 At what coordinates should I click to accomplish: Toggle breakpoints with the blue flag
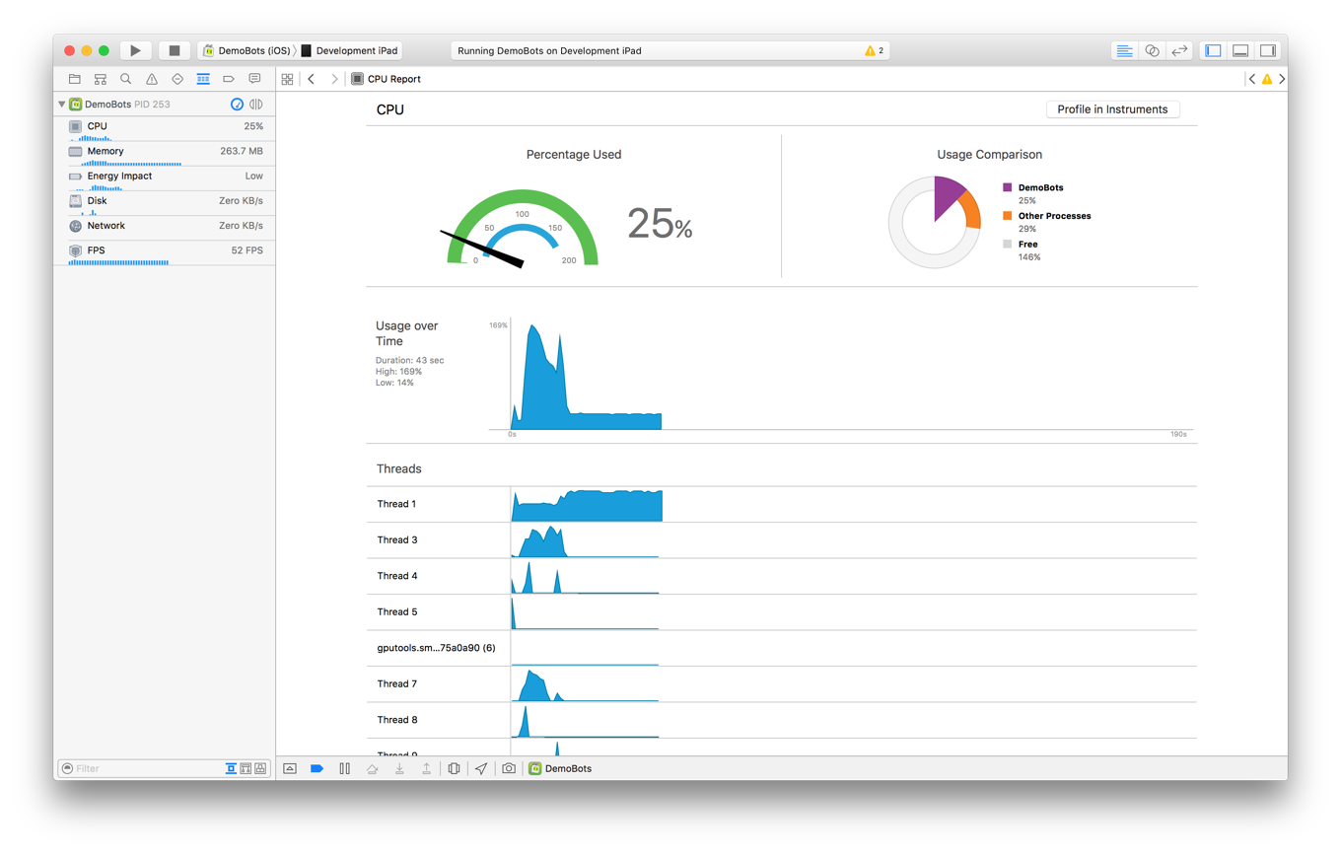click(x=317, y=768)
